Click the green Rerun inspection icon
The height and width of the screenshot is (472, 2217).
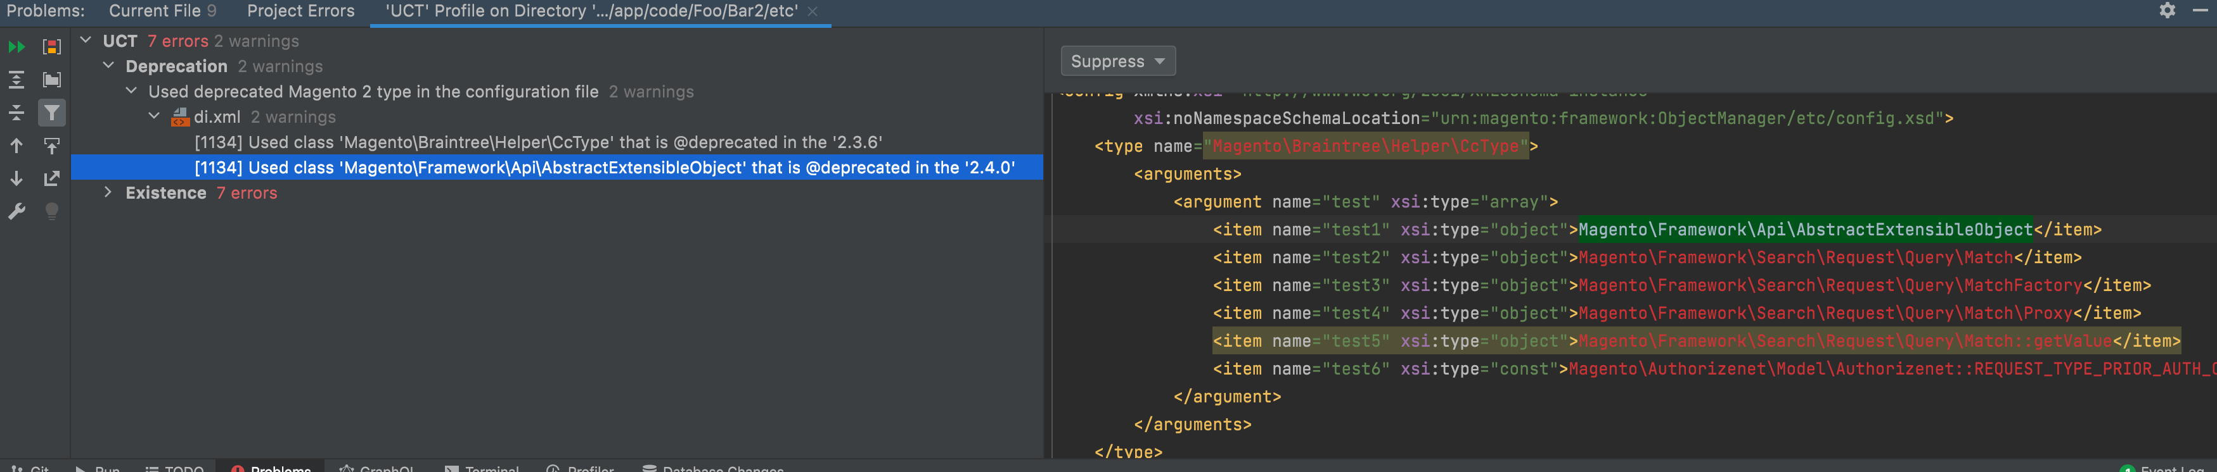[16, 46]
